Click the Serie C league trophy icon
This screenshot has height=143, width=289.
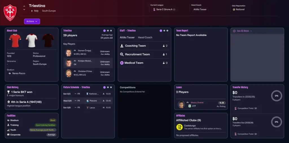[x=154, y=9]
